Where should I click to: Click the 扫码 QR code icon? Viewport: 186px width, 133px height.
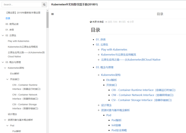(120, 22)
